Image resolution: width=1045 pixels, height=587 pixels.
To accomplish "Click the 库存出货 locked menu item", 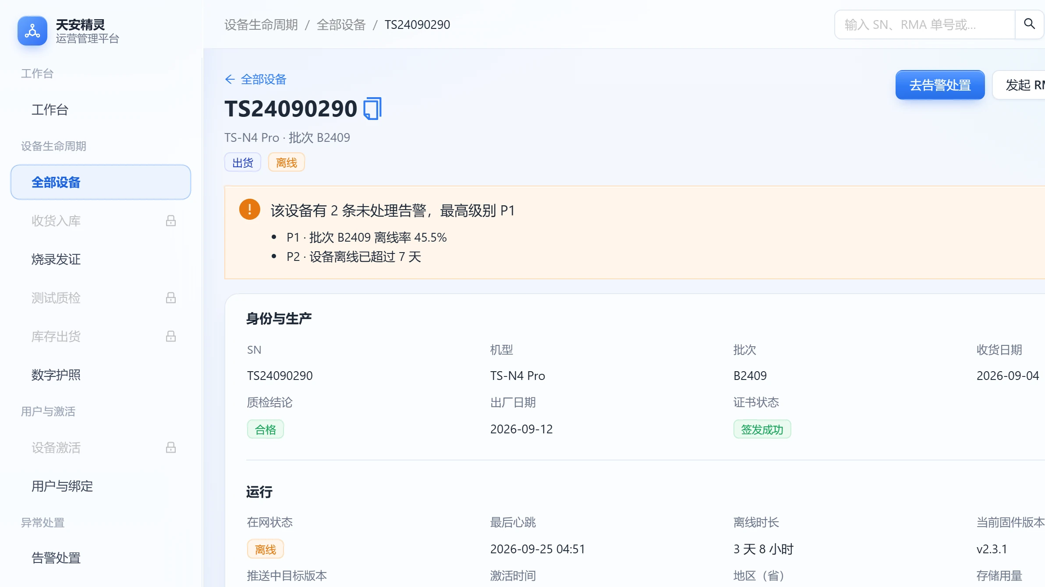I will 101,336.
